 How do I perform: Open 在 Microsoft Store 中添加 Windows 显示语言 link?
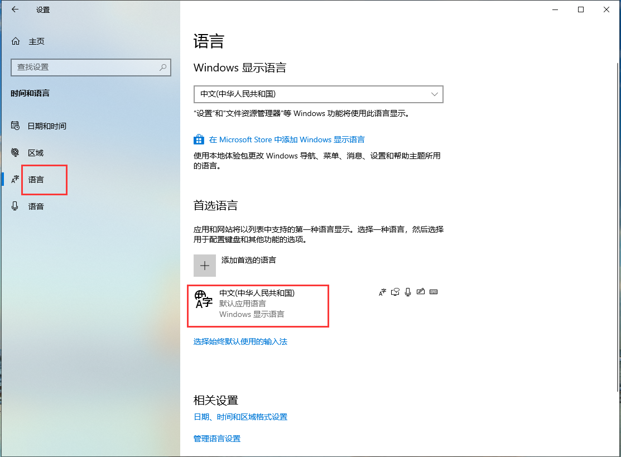[287, 139]
